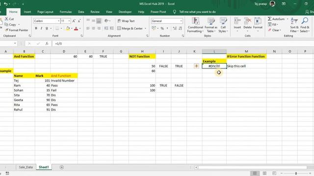Open the Alignment dialog launcher
Viewport: 314px width, 176px height.
coord(147,36)
